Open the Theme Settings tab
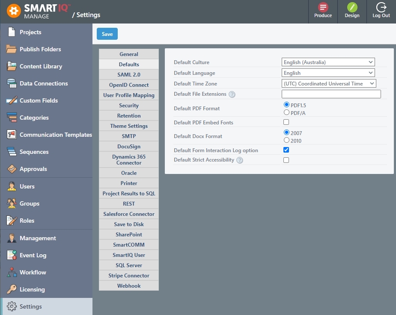Image resolution: width=396 pixels, height=315 pixels. pos(129,126)
